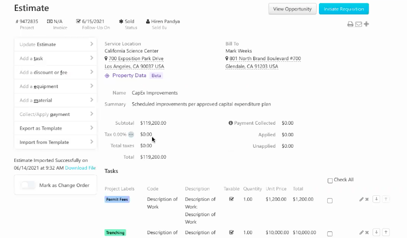Click the Trenching project label
Image resolution: width=407 pixels, height=238 pixels.
click(115, 233)
